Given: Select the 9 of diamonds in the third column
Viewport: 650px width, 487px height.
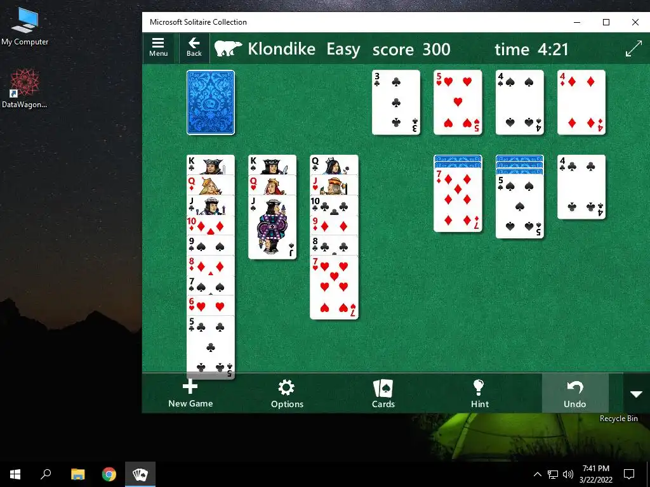Looking at the screenshot, I should [334, 225].
